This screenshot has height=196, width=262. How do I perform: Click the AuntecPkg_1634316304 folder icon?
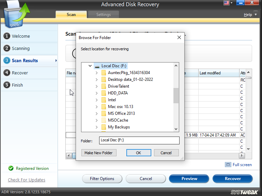tap(104, 73)
